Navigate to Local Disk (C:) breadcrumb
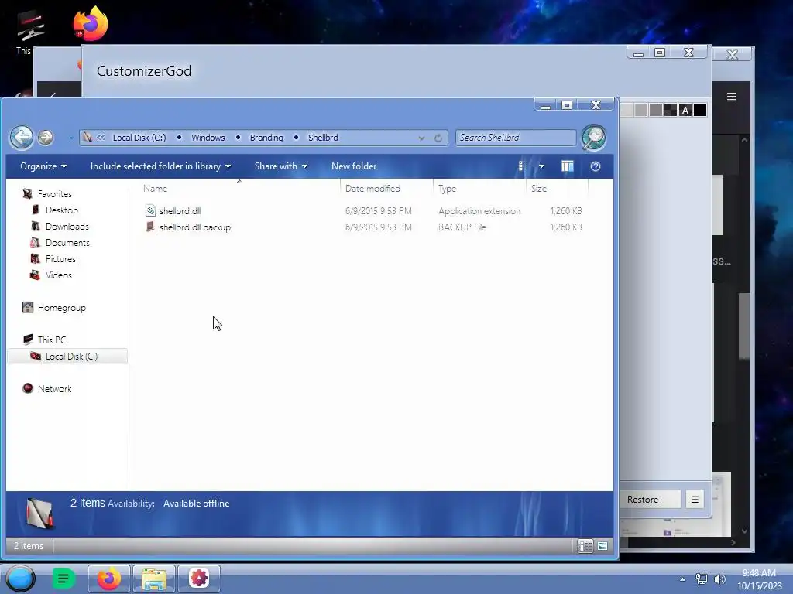 [x=139, y=138]
